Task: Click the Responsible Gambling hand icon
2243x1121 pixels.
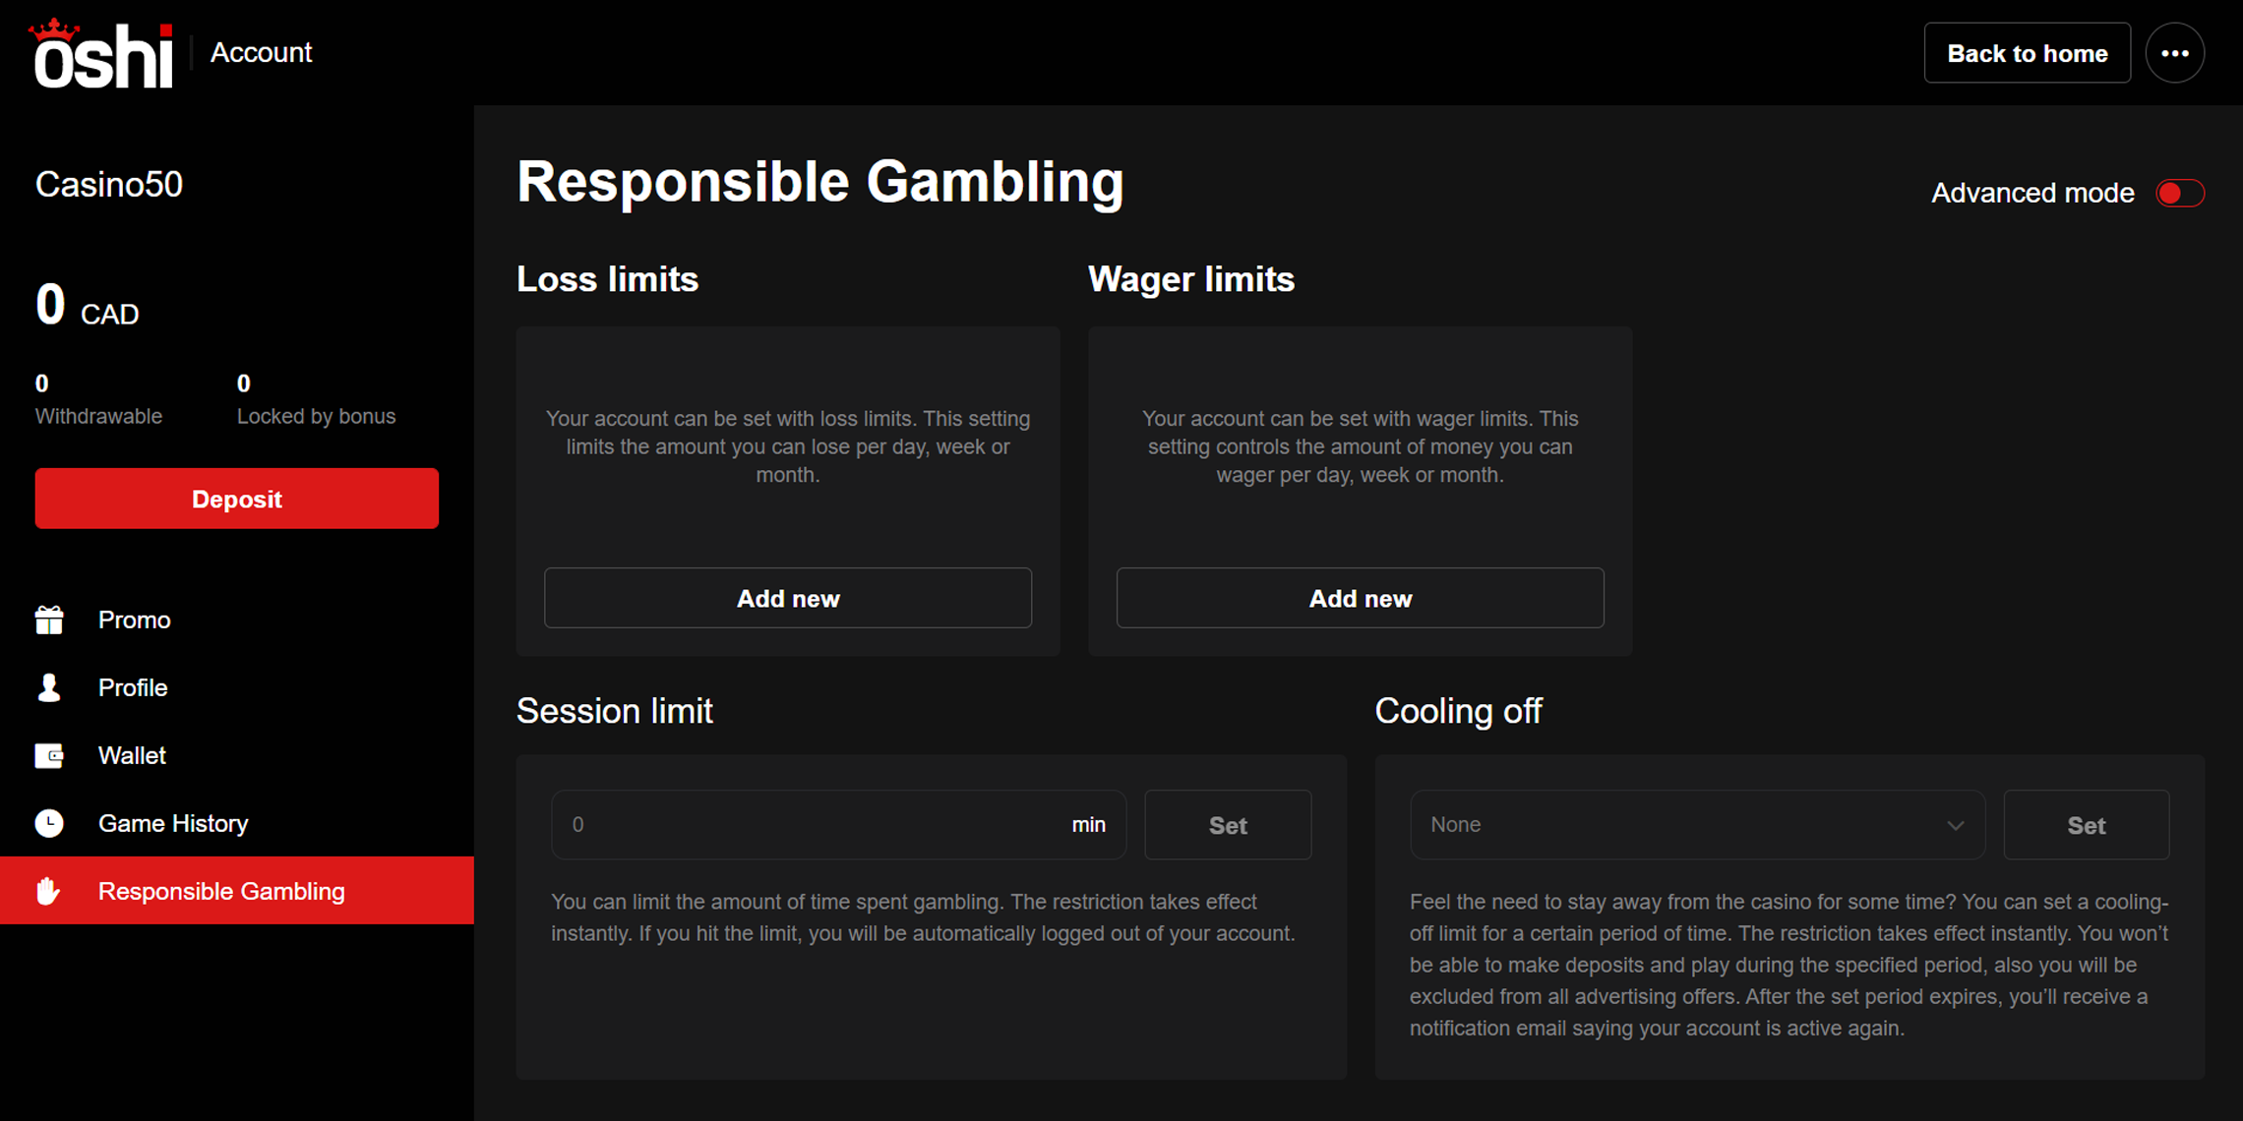Action: pos(49,891)
